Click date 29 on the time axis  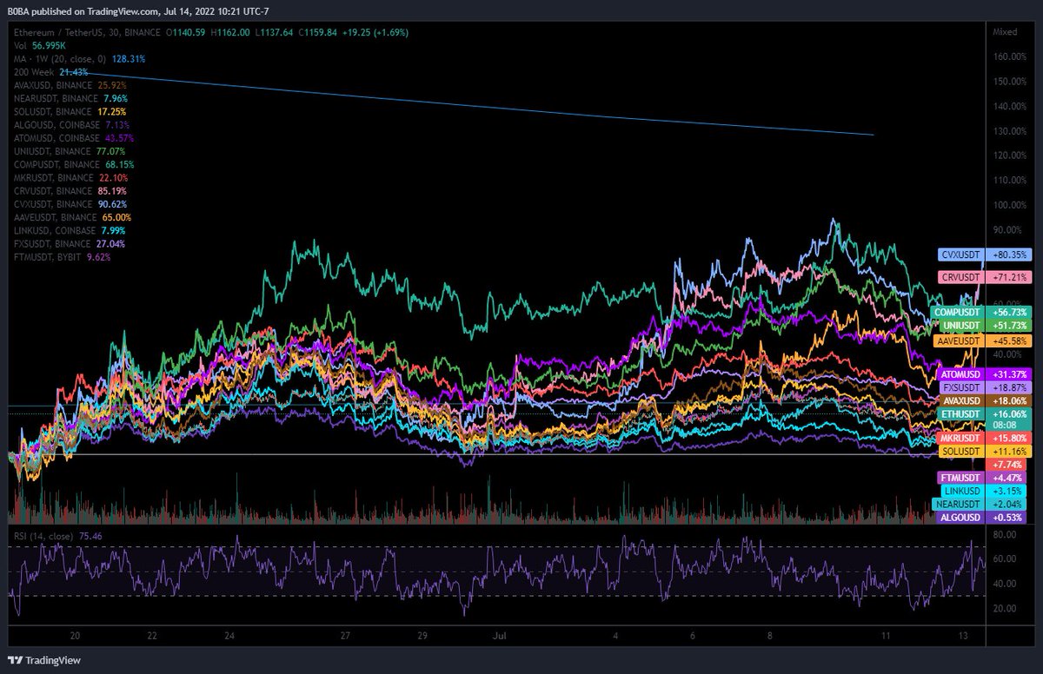pos(422,636)
